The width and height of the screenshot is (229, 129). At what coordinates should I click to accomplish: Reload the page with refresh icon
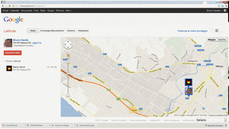[x=10, y=6]
